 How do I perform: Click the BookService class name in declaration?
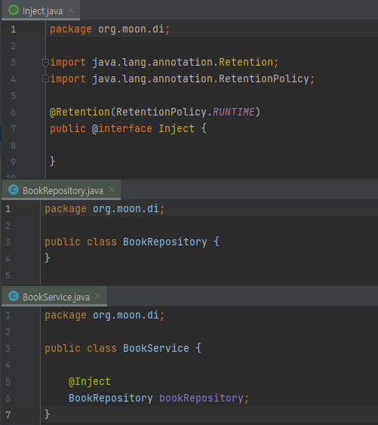click(x=156, y=348)
